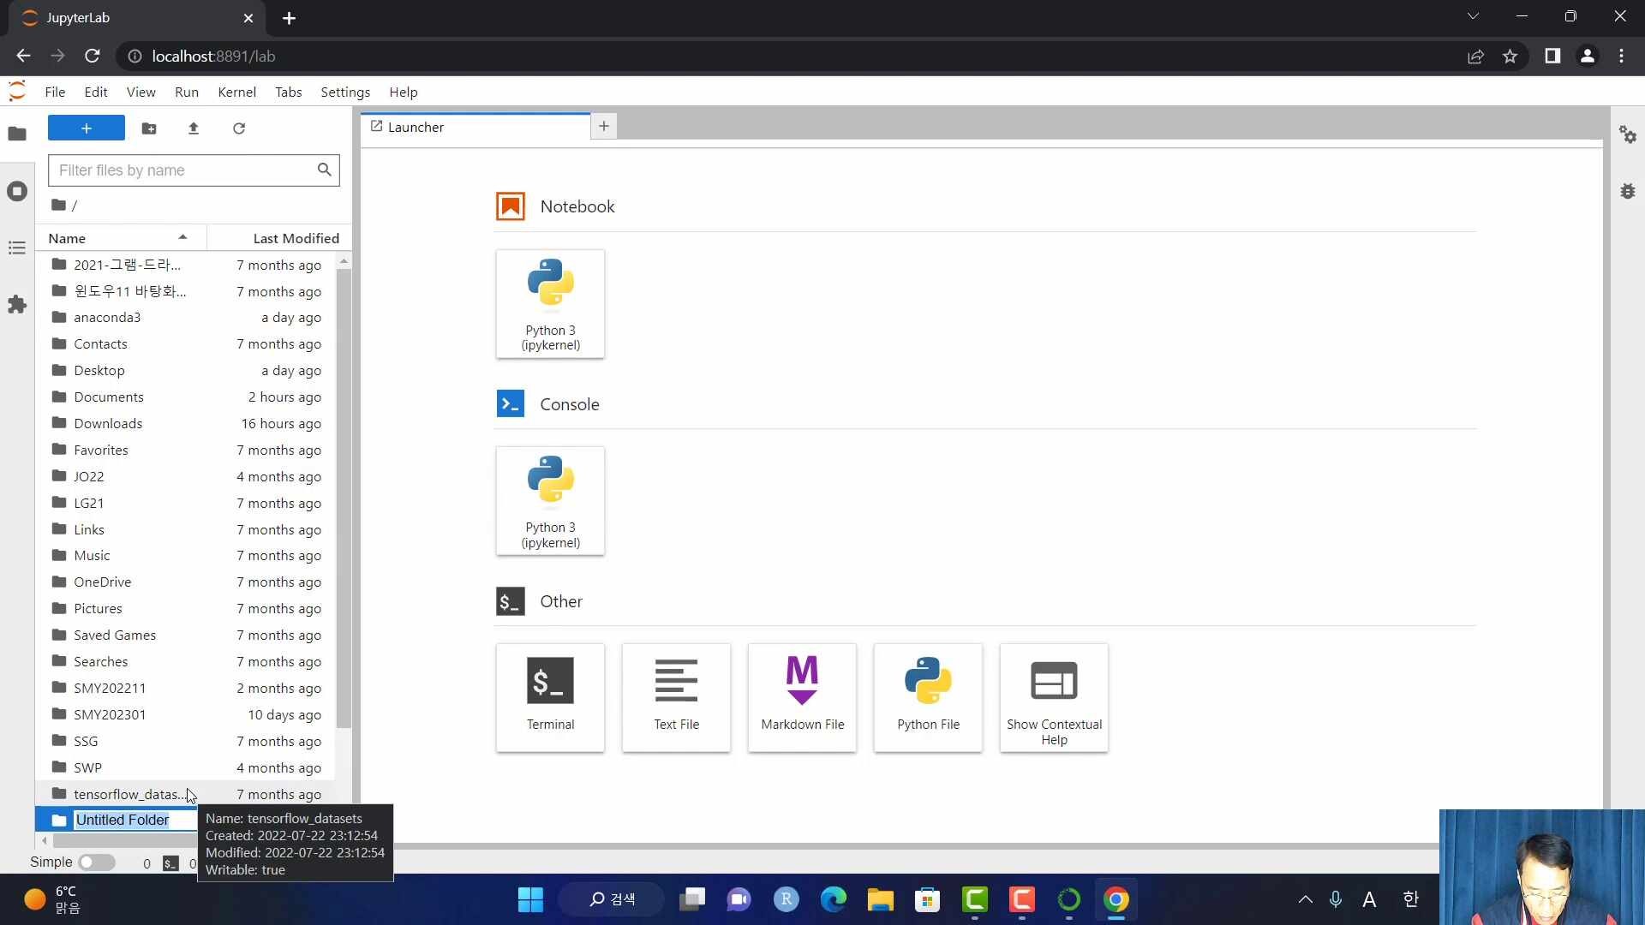
Task: Select the anaconda3 folder
Action: tap(186, 318)
